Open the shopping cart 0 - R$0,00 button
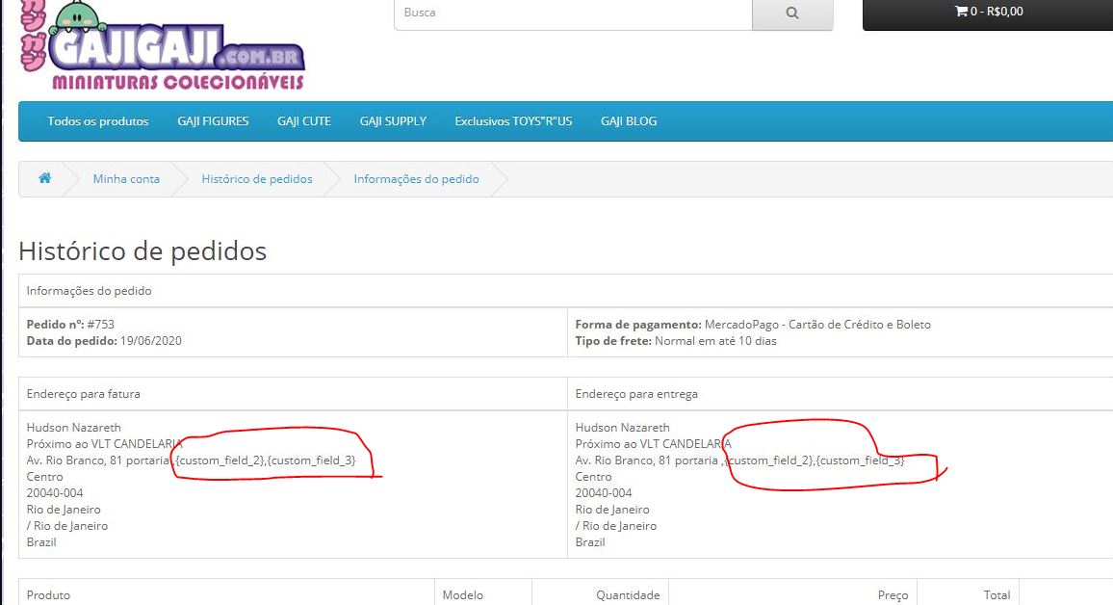The image size is (1113, 605). (x=988, y=13)
